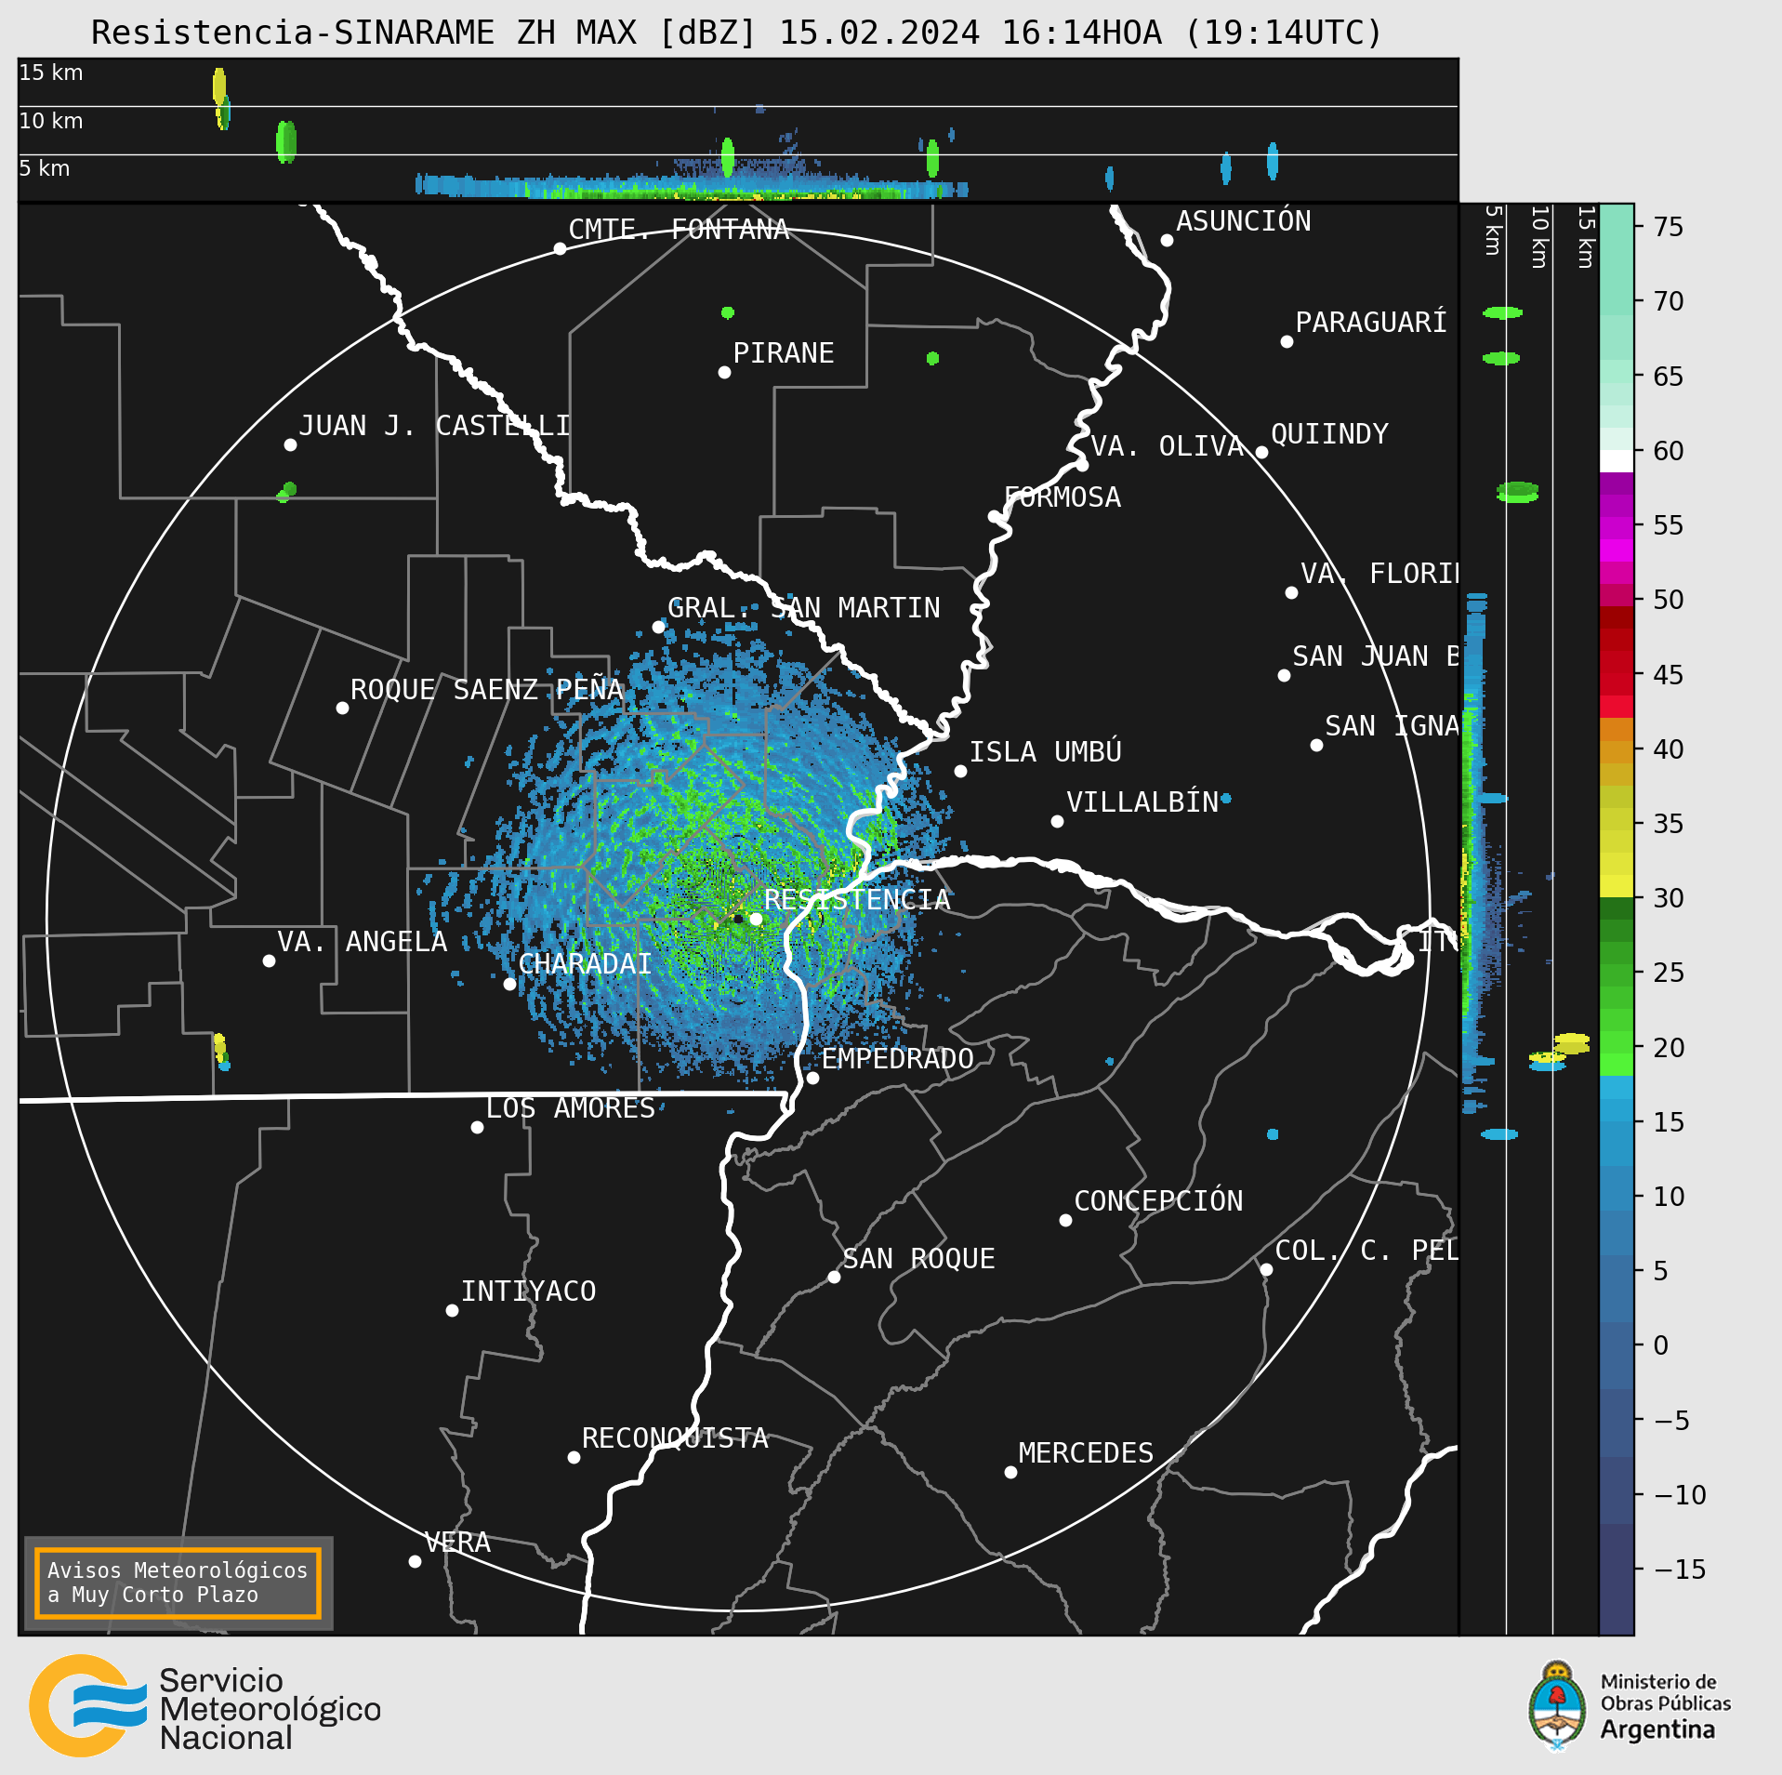Click the Avisos Meteorológicos a Muy Corto Plazo box
1782x1775 pixels.
[178, 1583]
